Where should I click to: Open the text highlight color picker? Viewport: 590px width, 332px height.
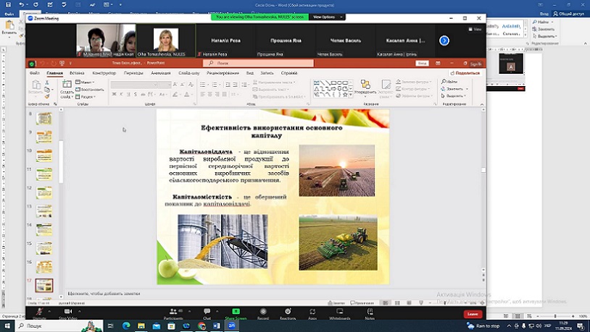tap(175, 94)
